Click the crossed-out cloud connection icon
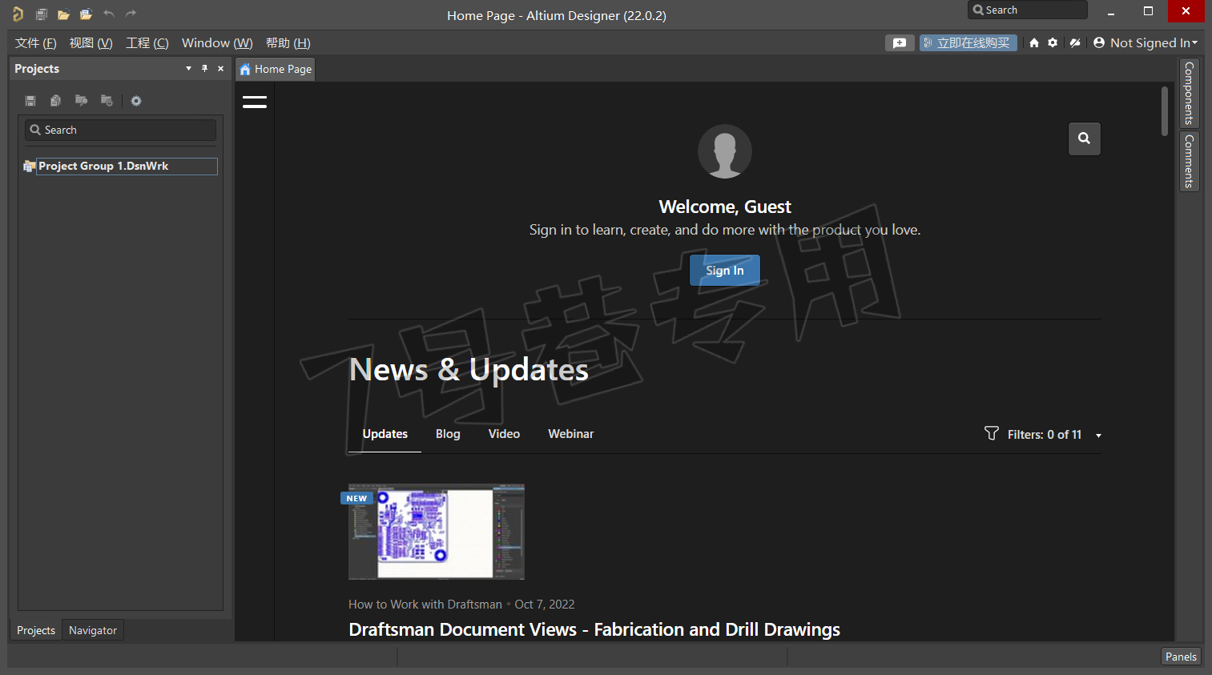This screenshot has height=675, width=1212. point(1075,43)
